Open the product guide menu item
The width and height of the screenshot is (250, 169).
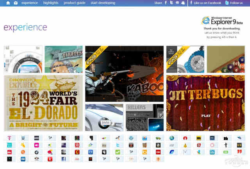(75, 3)
